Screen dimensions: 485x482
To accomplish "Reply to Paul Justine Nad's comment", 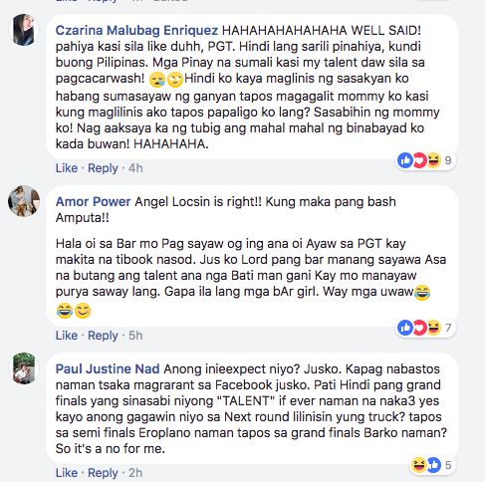I will pyautogui.click(x=103, y=473).
